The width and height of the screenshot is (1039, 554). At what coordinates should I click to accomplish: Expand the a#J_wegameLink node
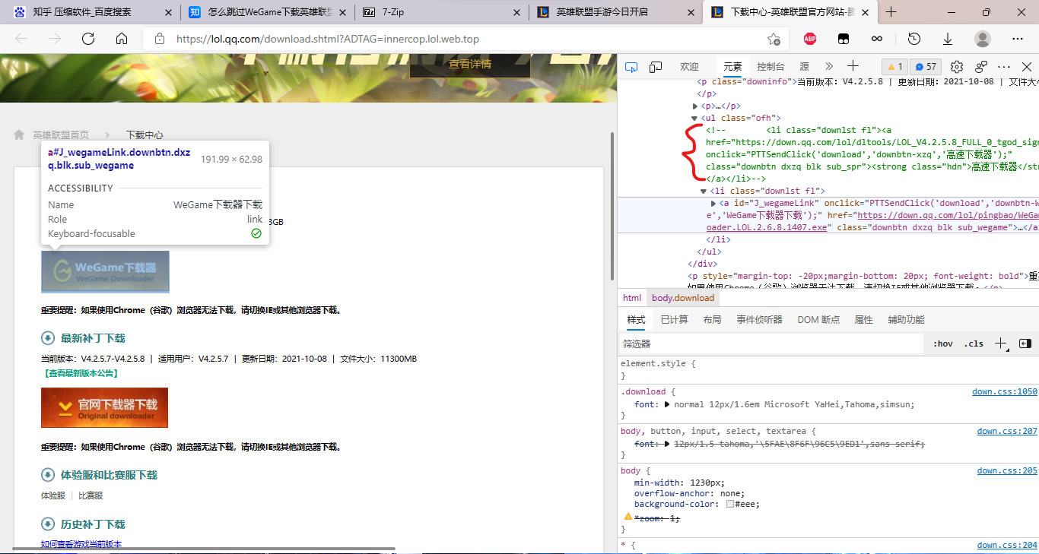[713, 204]
